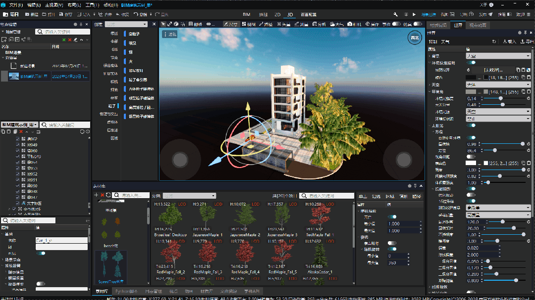The height and width of the screenshot is (300, 535).
Task: Click the import button in world panel
Action: click(509, 42)
